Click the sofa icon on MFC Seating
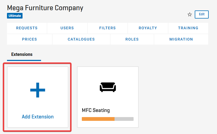Viewport: 217px width, 134px height. click(108, 87)
